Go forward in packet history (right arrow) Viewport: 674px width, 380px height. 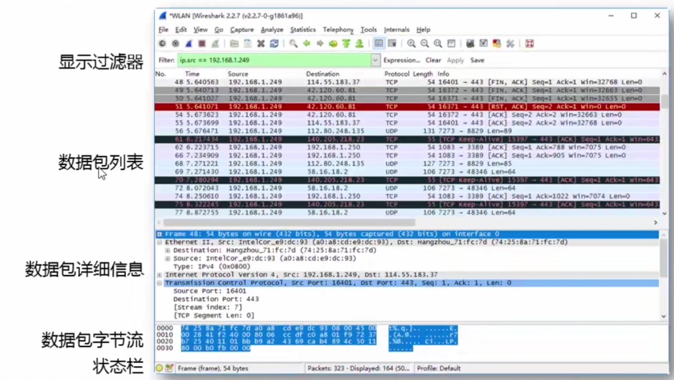coord(320,43)
